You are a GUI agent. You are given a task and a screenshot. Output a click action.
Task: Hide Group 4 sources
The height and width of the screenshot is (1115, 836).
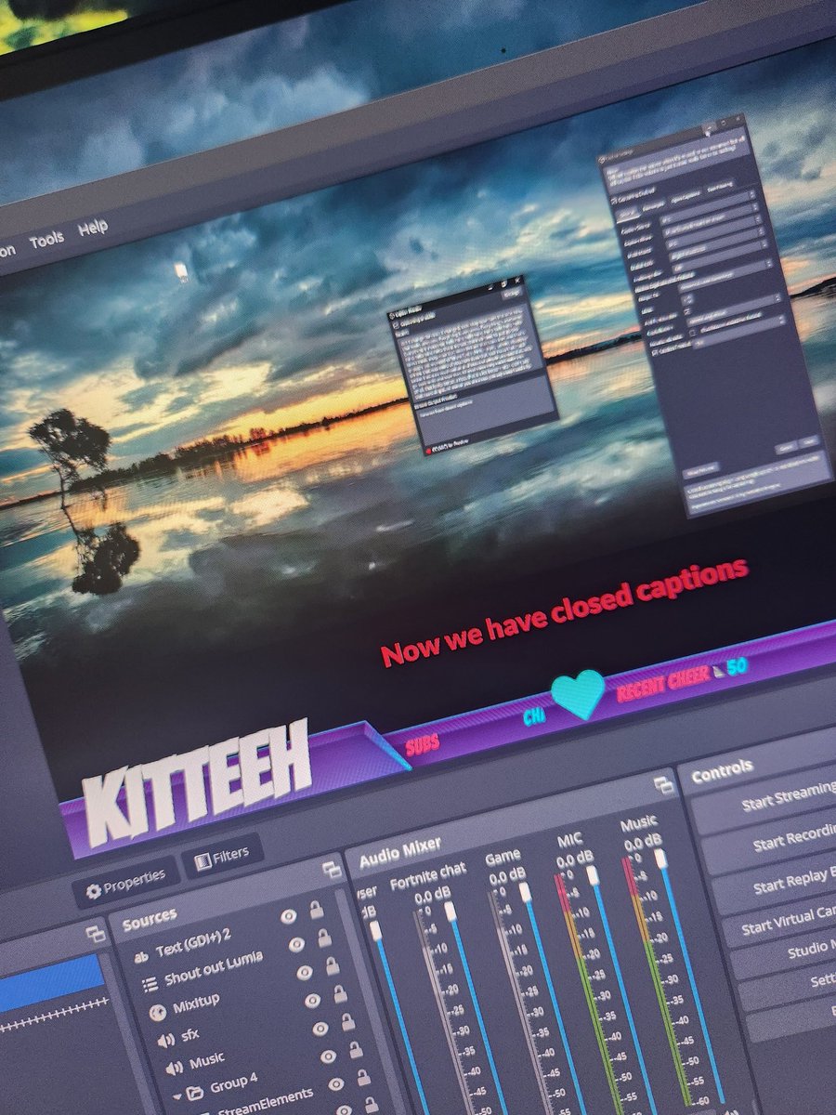pos(328,1056)
